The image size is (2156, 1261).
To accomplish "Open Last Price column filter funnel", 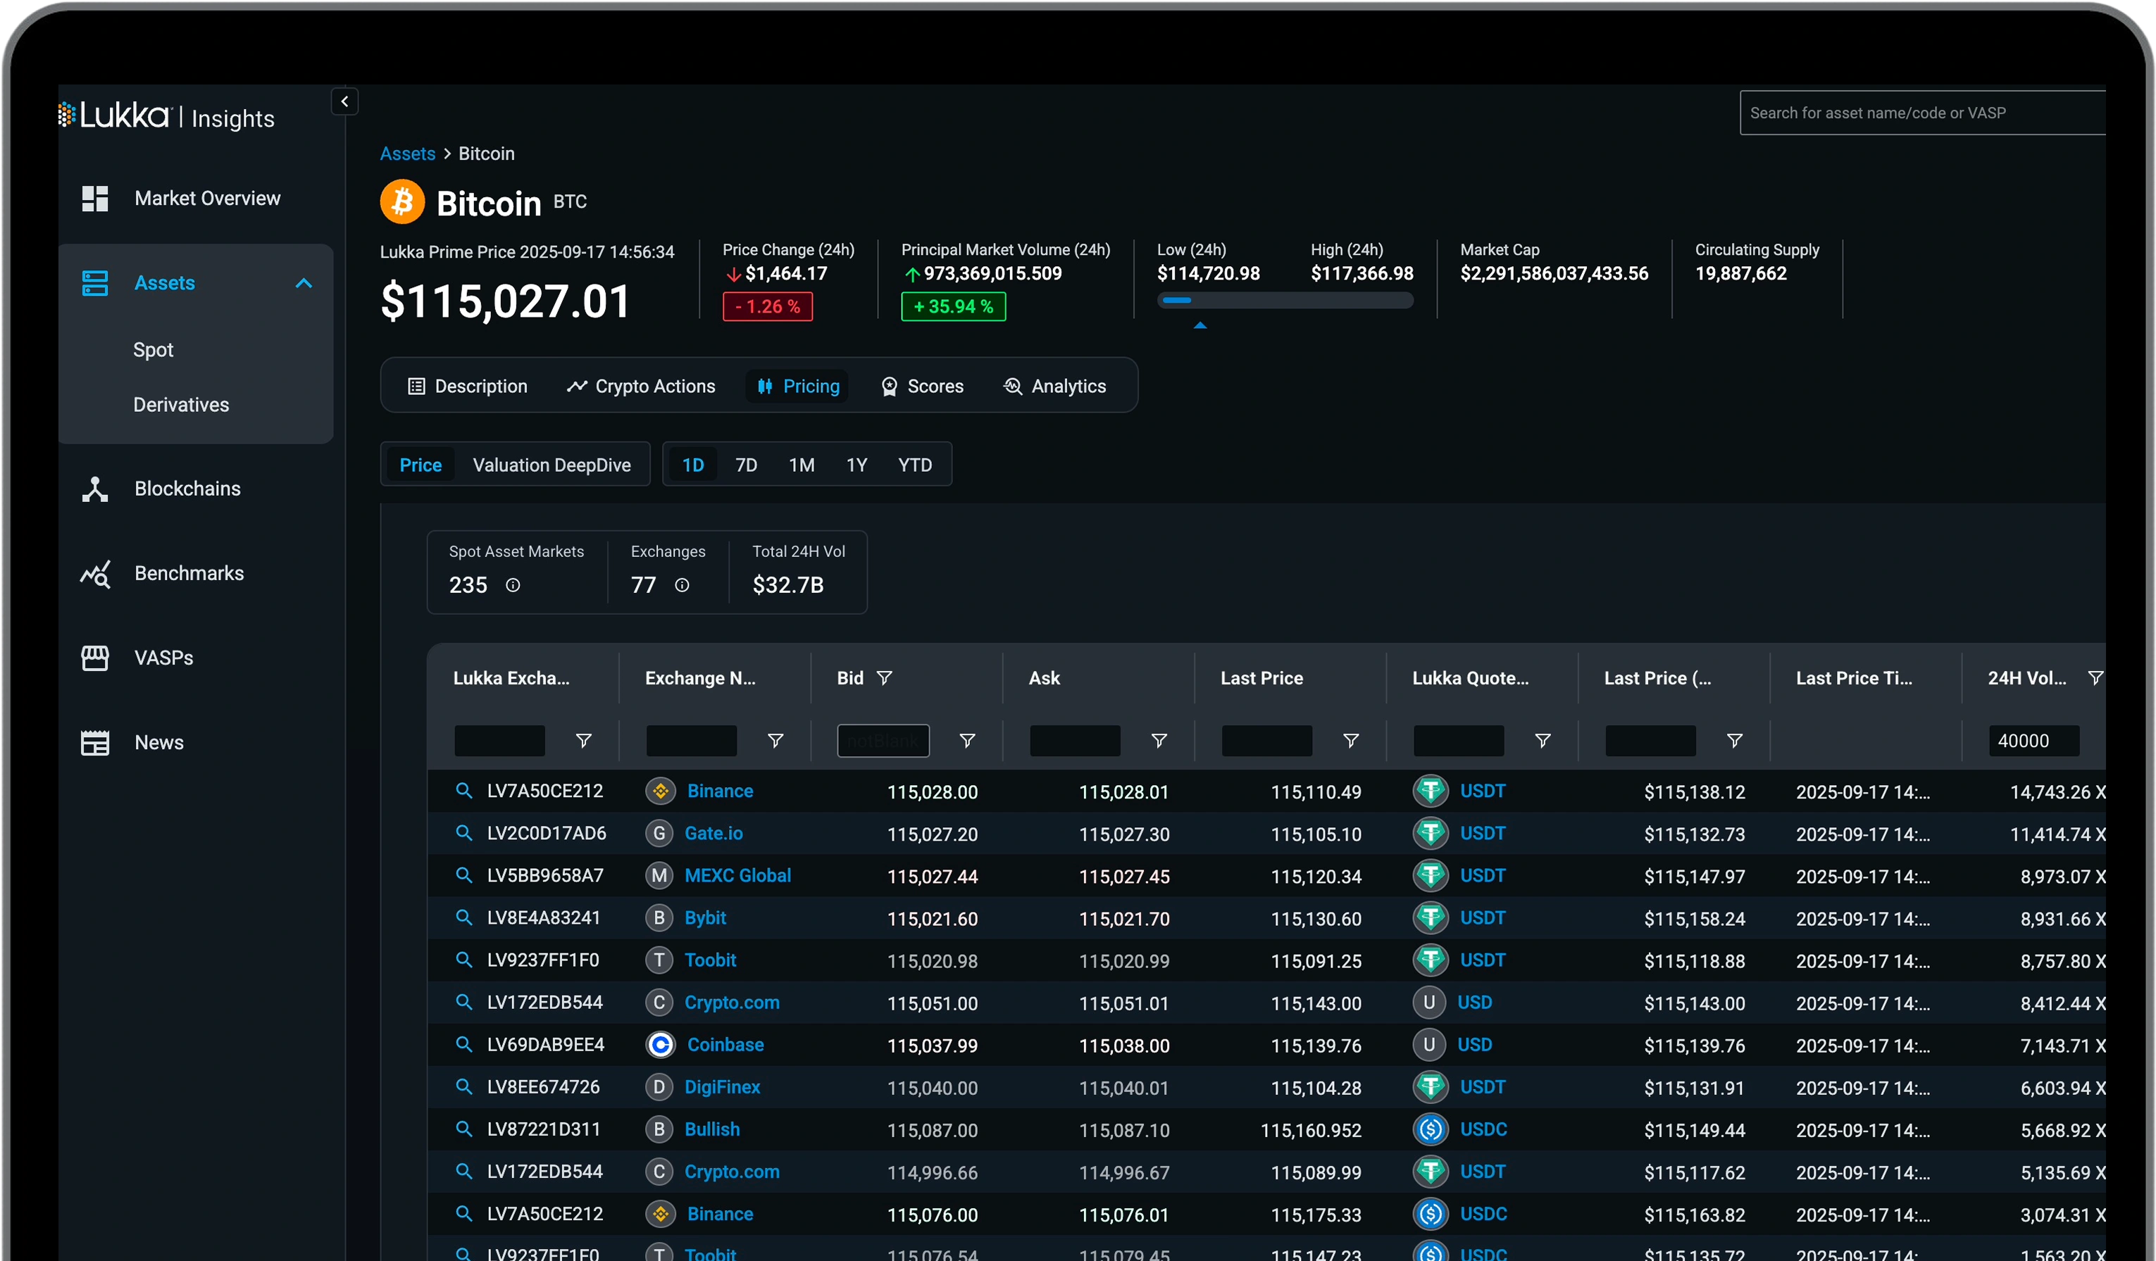I will (1350, 741).
